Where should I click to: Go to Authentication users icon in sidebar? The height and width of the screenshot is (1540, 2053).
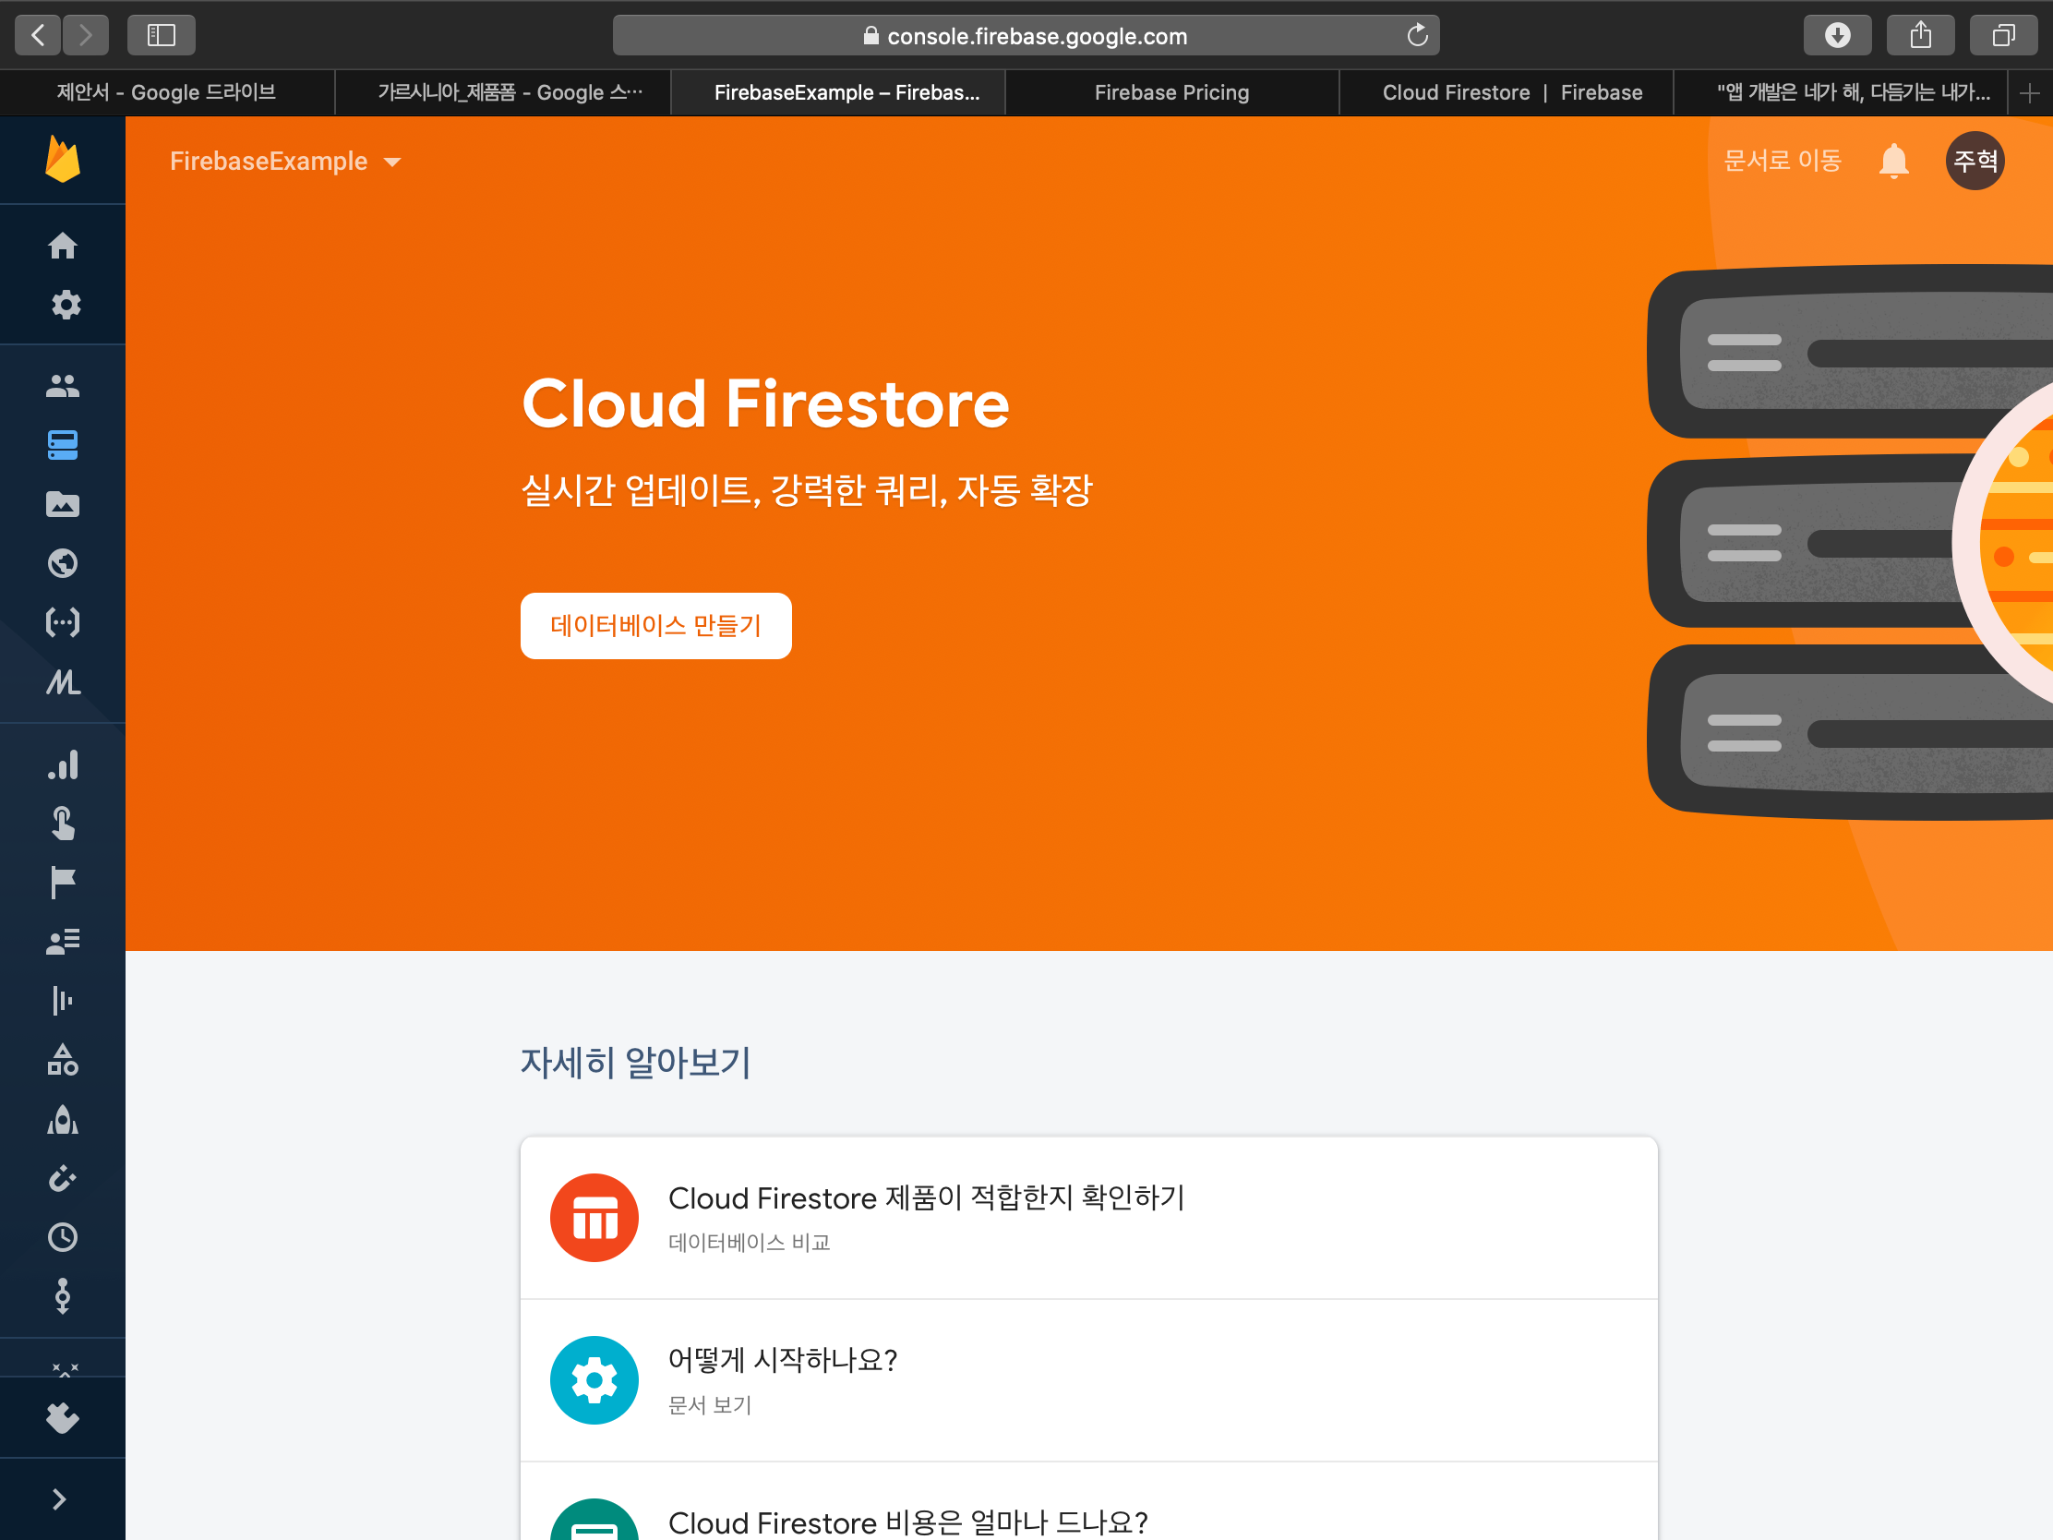pyautogui.click(x=62, y=385)
